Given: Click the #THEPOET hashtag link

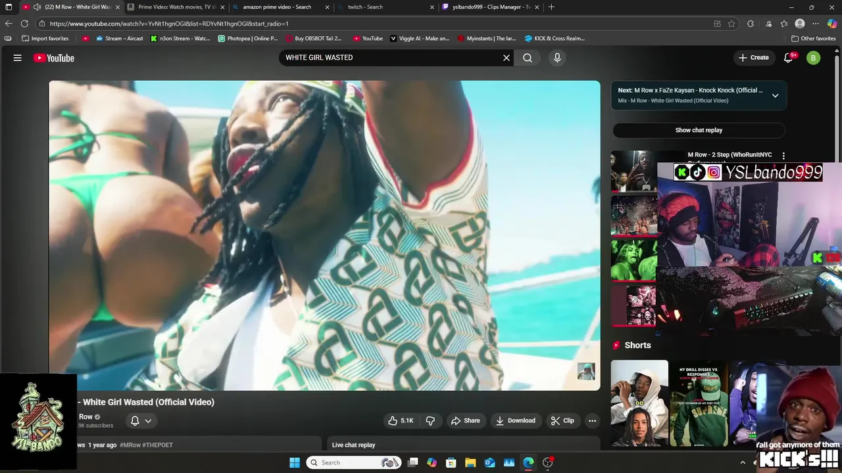Looking at the screenshot, I should [157, 445].
